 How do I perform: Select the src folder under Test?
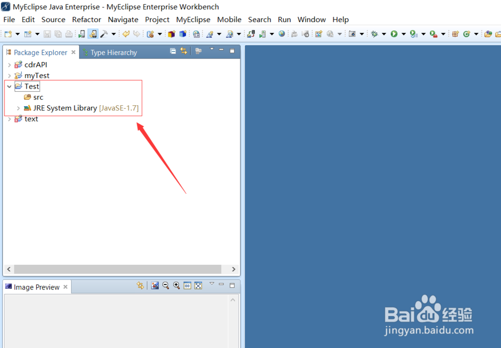[x=34, y=97]
